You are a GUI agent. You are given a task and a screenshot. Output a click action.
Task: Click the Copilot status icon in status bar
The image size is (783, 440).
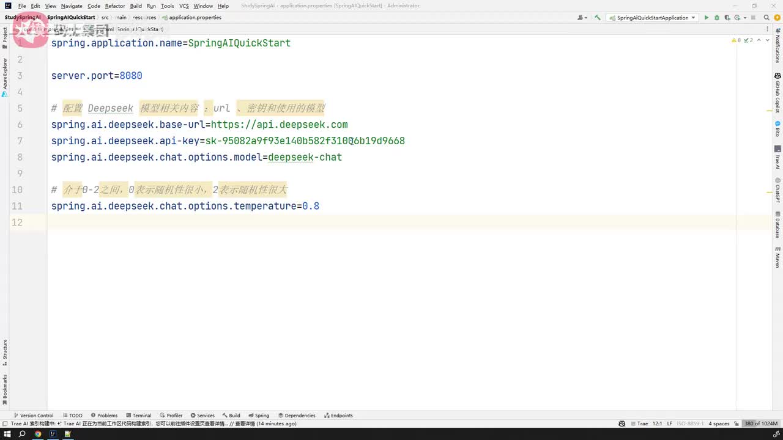coord(622,424)
